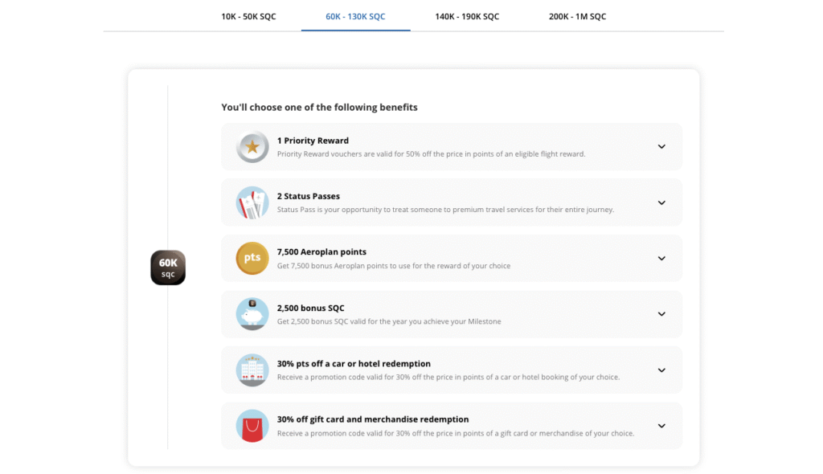Screen dimensions: 823x474
Task: Click the gold pts Aeroplan points icon
Action: [x=252, y=259]
